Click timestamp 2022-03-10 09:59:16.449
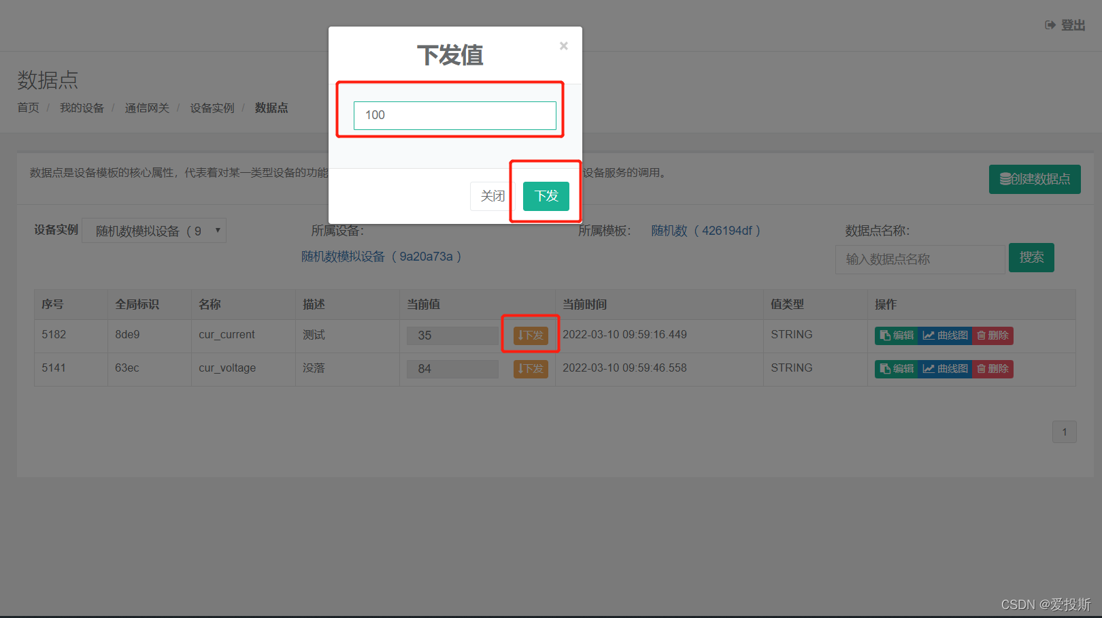 pyautogui.click(x=624, y=334)
